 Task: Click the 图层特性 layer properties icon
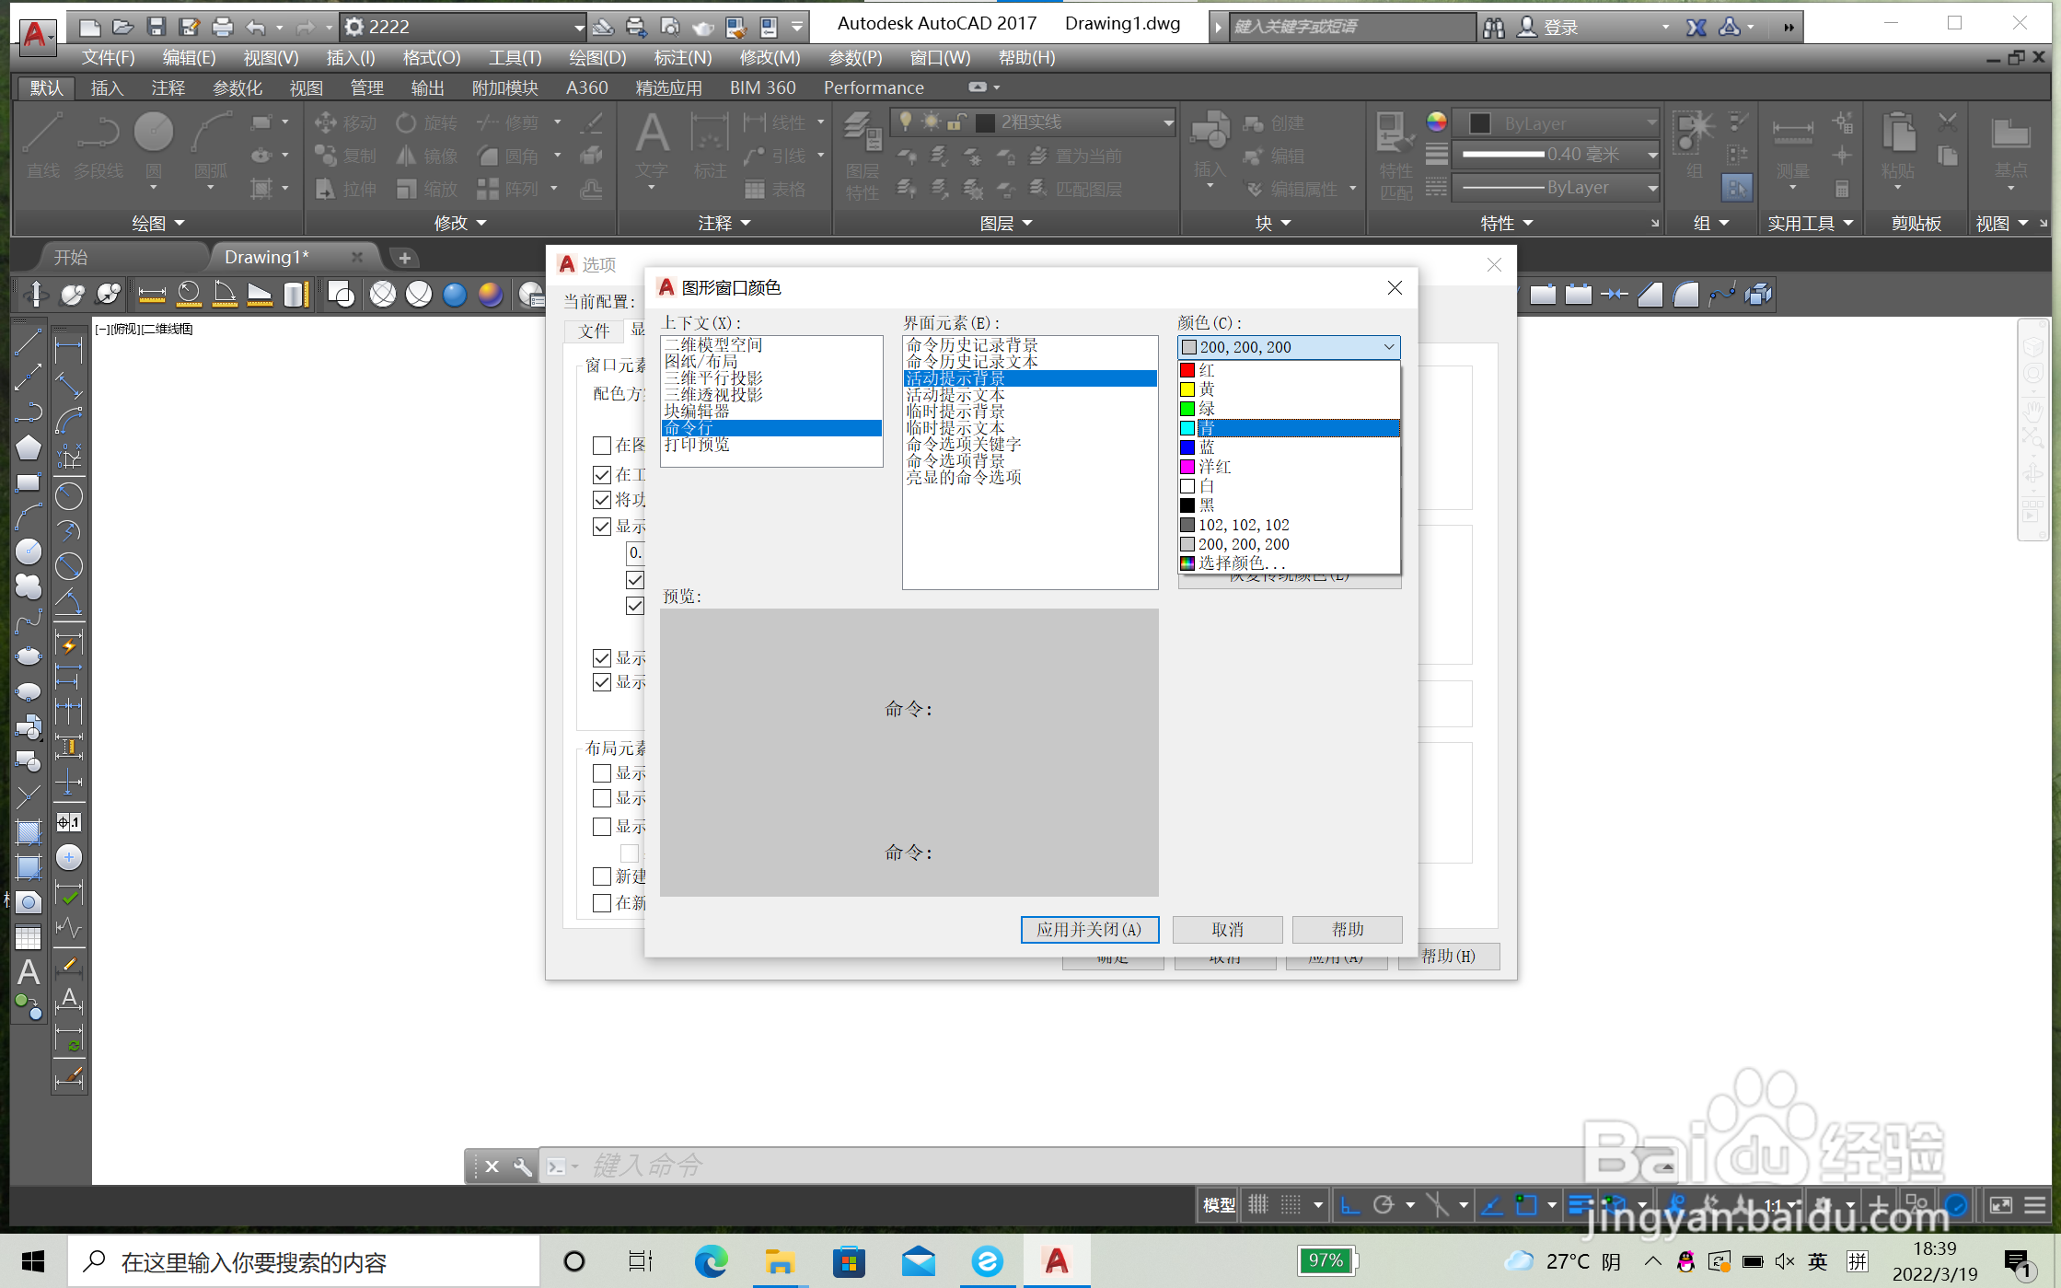pyautogui.click(x=863, y=155)
